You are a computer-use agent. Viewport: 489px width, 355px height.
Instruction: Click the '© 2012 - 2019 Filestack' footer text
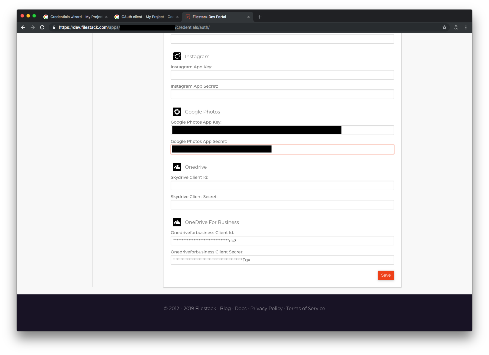pyautogui.click(x=190, y=308)
